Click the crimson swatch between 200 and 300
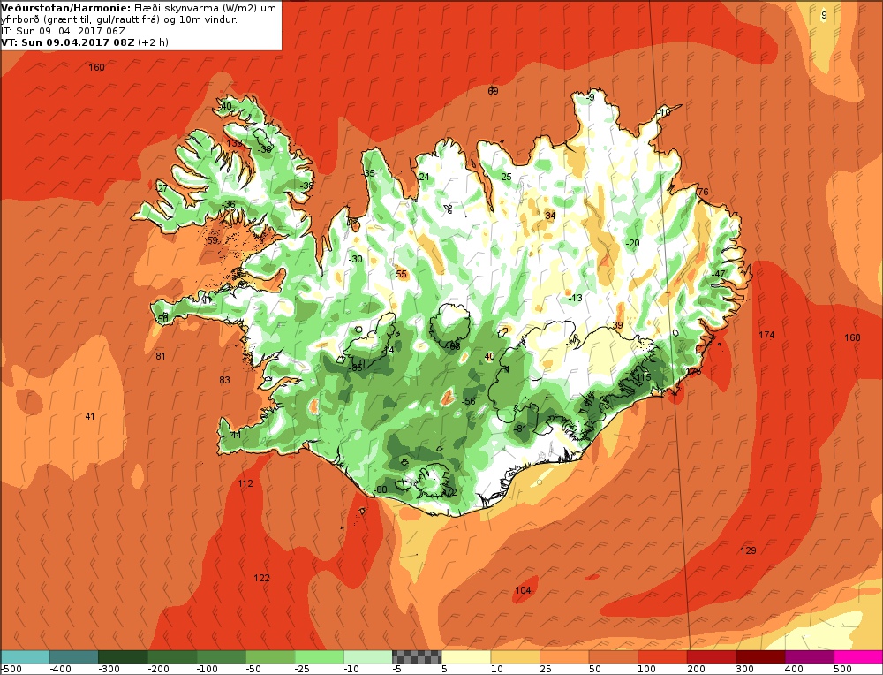The height and width of the screenshot is (675, 883). (711, 657)
